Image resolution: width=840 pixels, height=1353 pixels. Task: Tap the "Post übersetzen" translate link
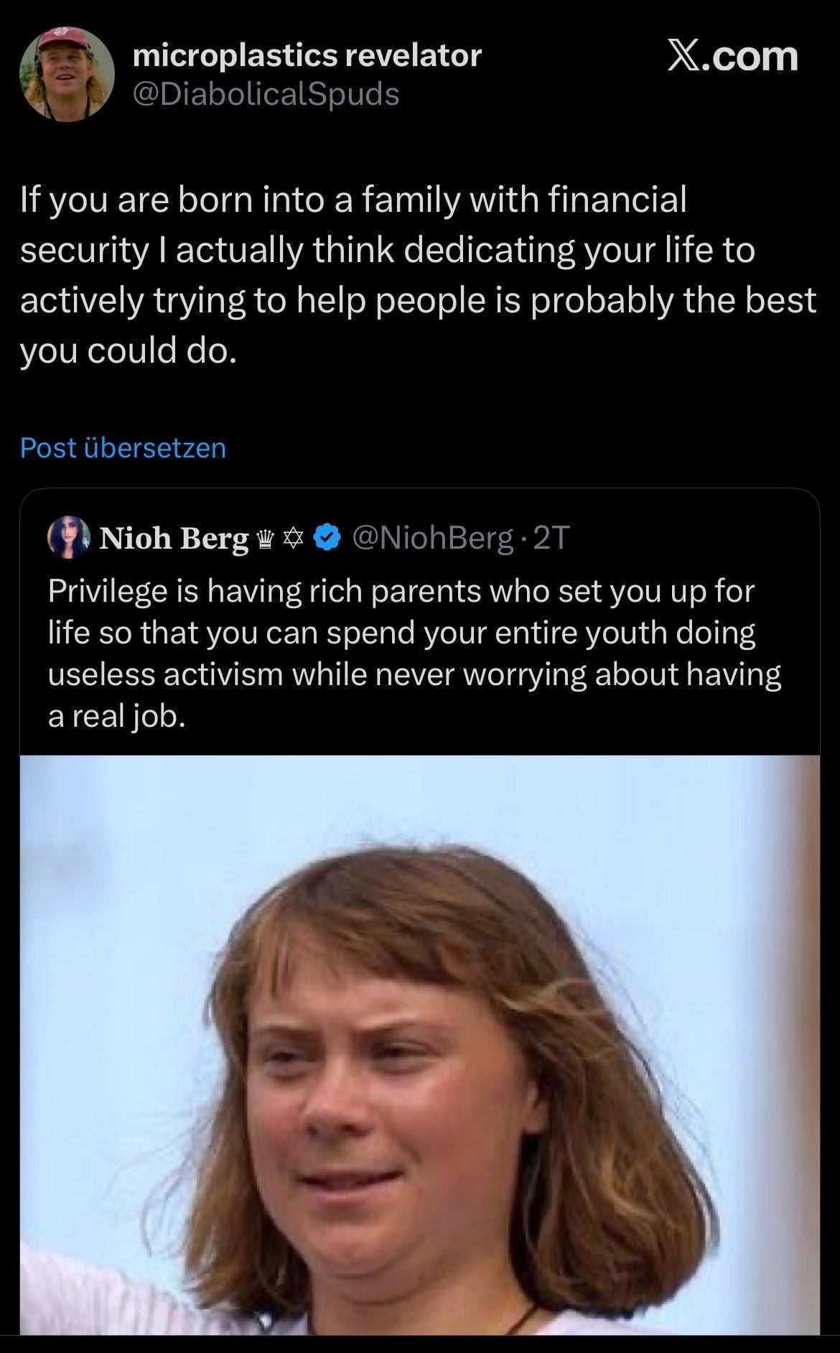click(123, 447)
